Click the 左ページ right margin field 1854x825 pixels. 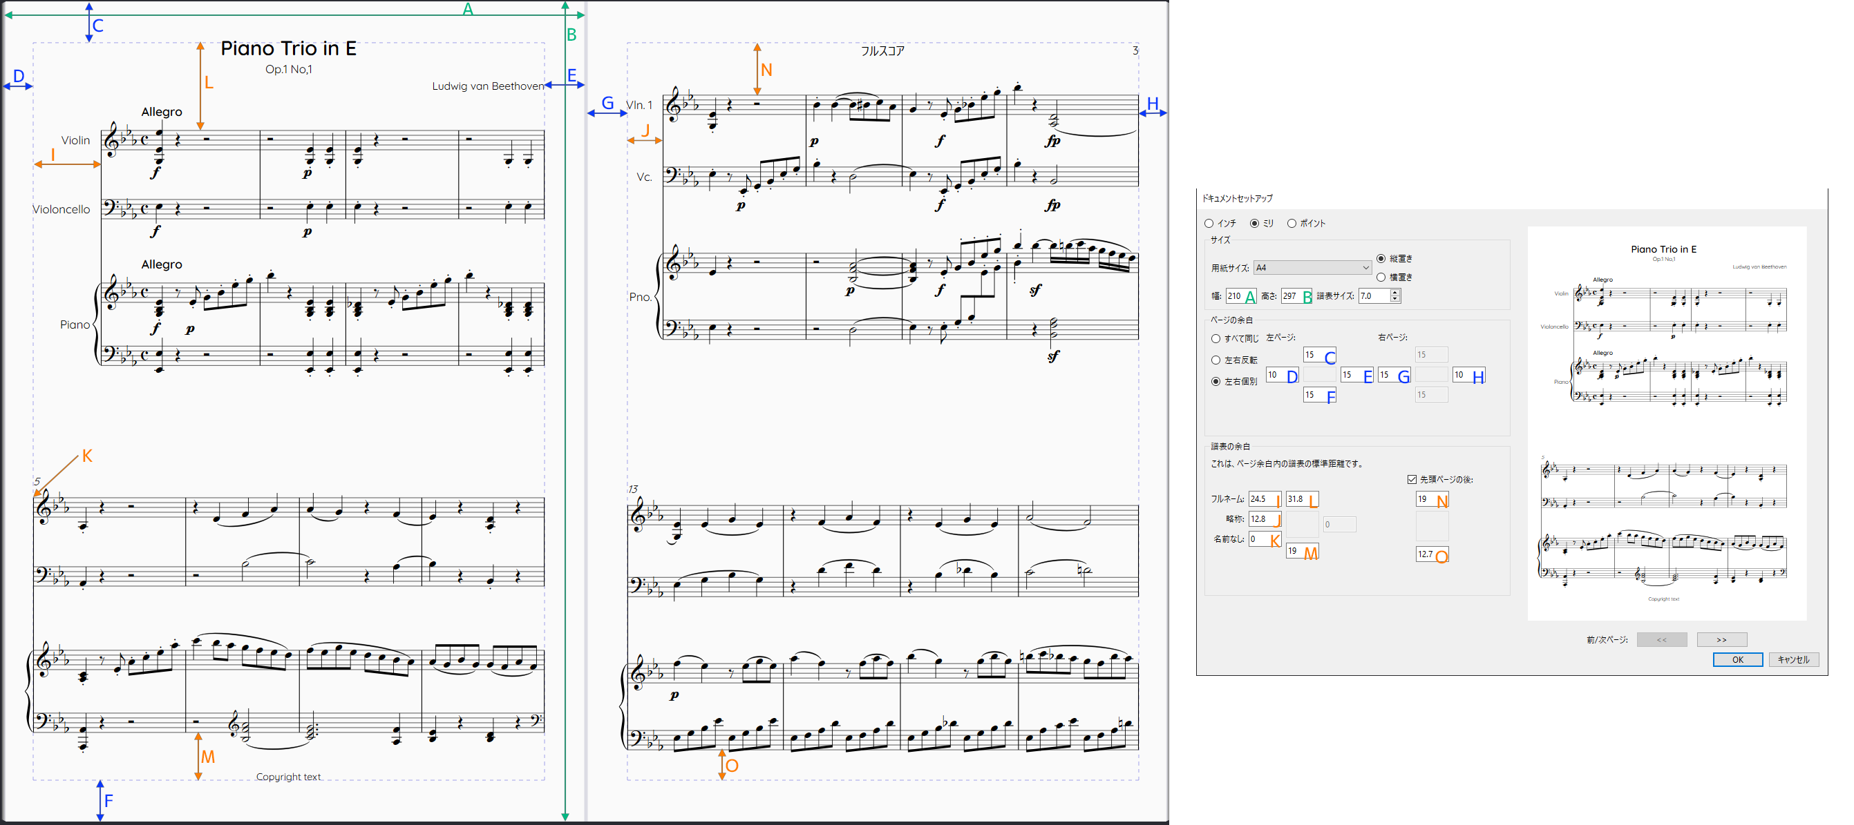(x=1356, y=375)
